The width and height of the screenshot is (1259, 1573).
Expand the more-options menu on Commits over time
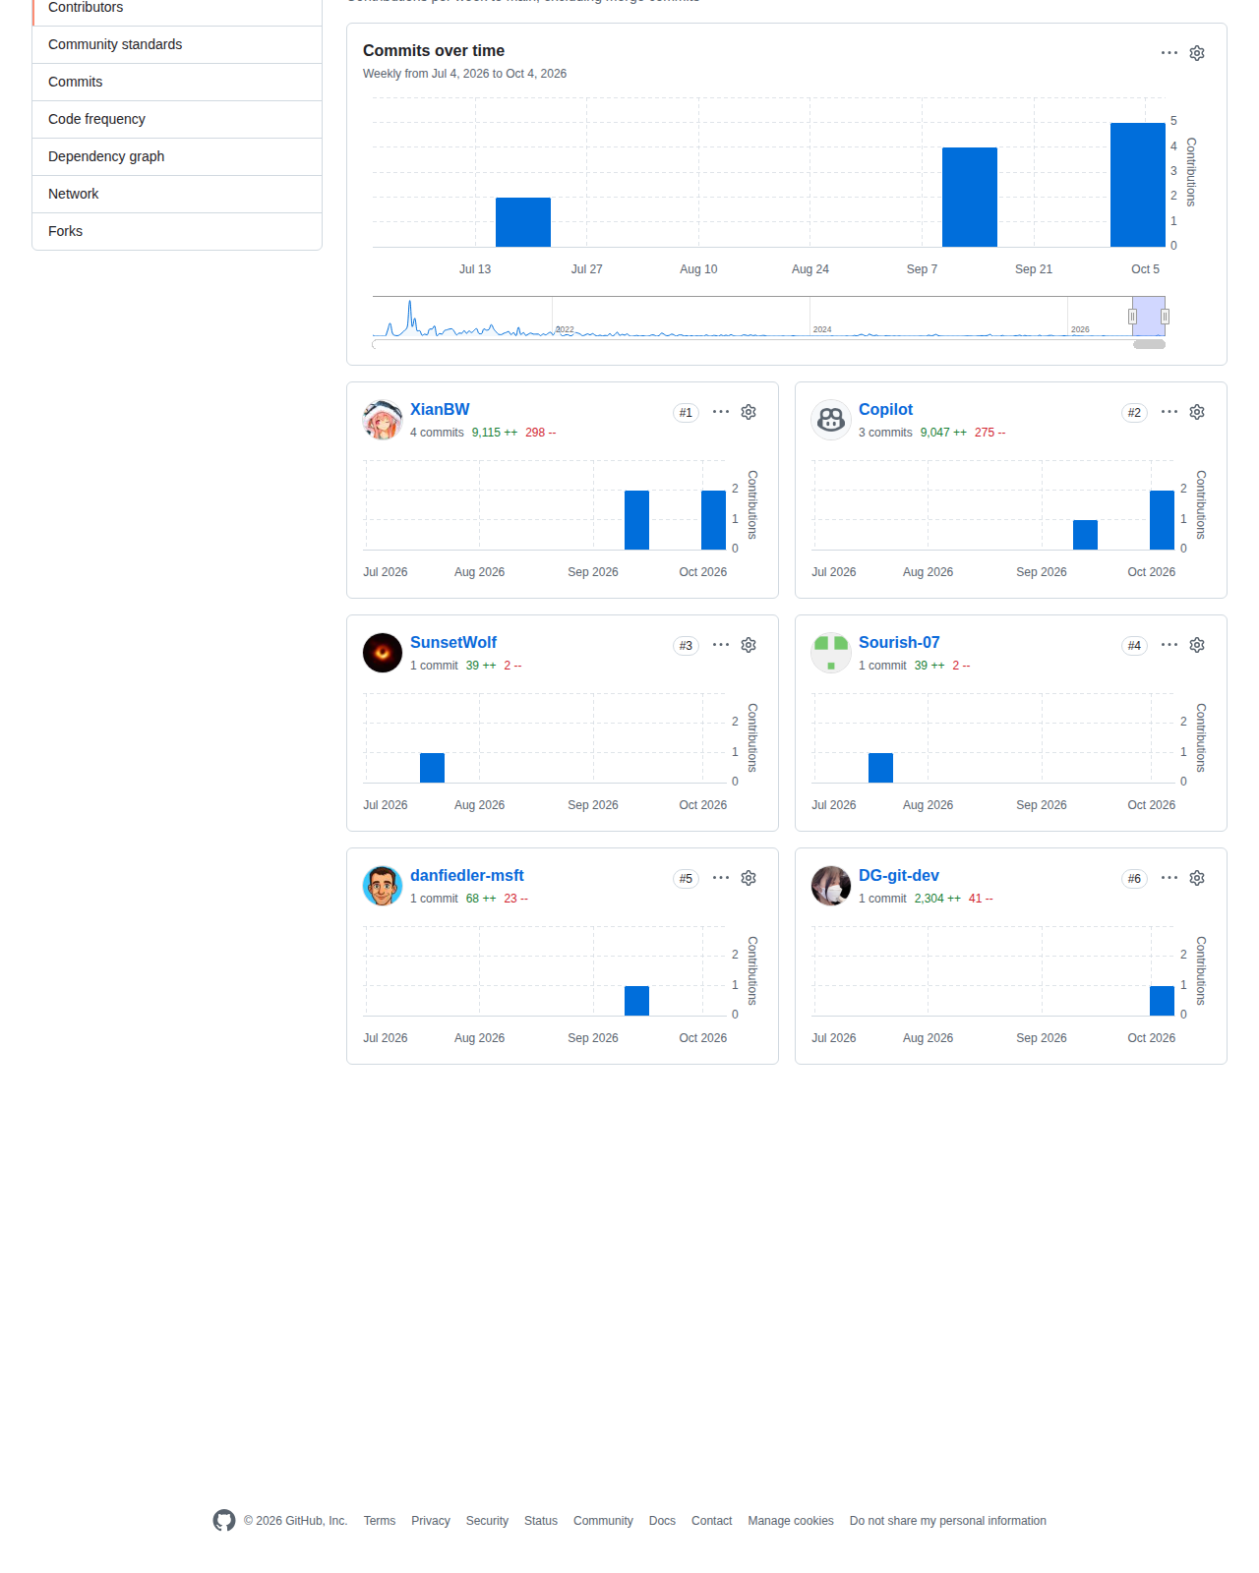tap(1169, 53)
